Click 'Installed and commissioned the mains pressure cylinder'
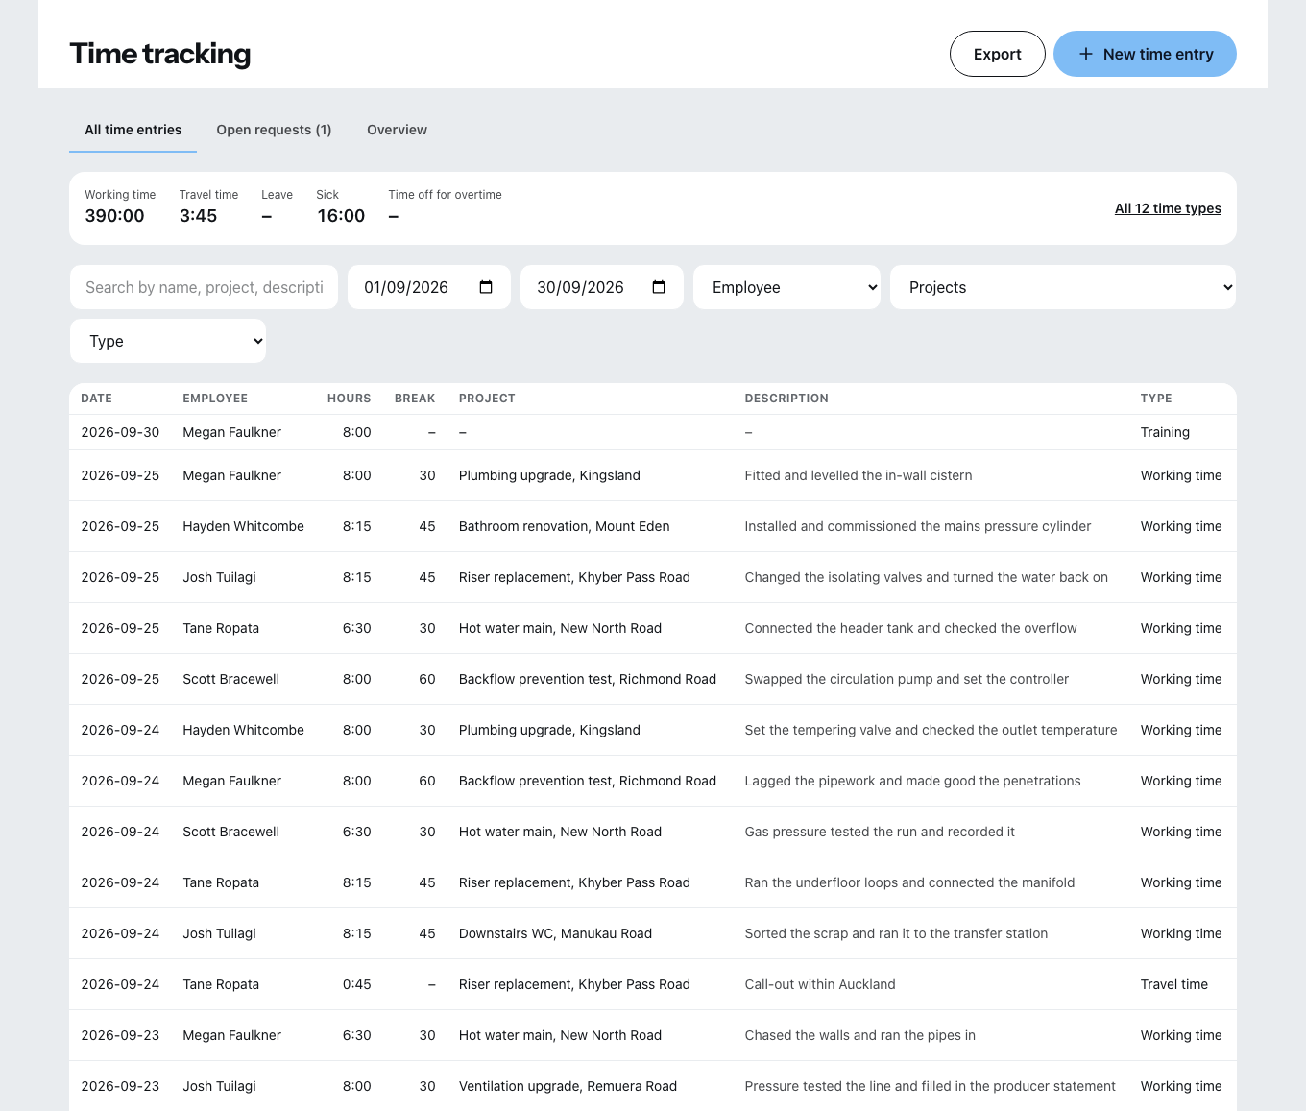This screenshot has width=1306, height=1111. (918, 526)
